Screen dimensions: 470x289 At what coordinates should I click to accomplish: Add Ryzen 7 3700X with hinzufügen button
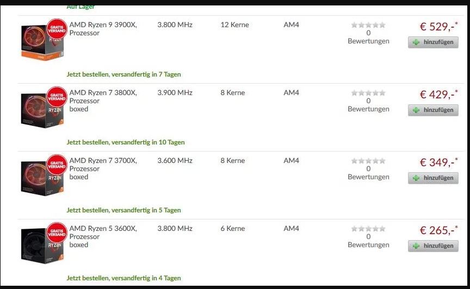tap(433, 178)
